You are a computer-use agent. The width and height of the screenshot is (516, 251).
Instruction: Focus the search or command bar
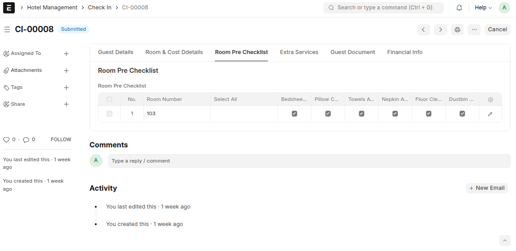click(384, 8)
